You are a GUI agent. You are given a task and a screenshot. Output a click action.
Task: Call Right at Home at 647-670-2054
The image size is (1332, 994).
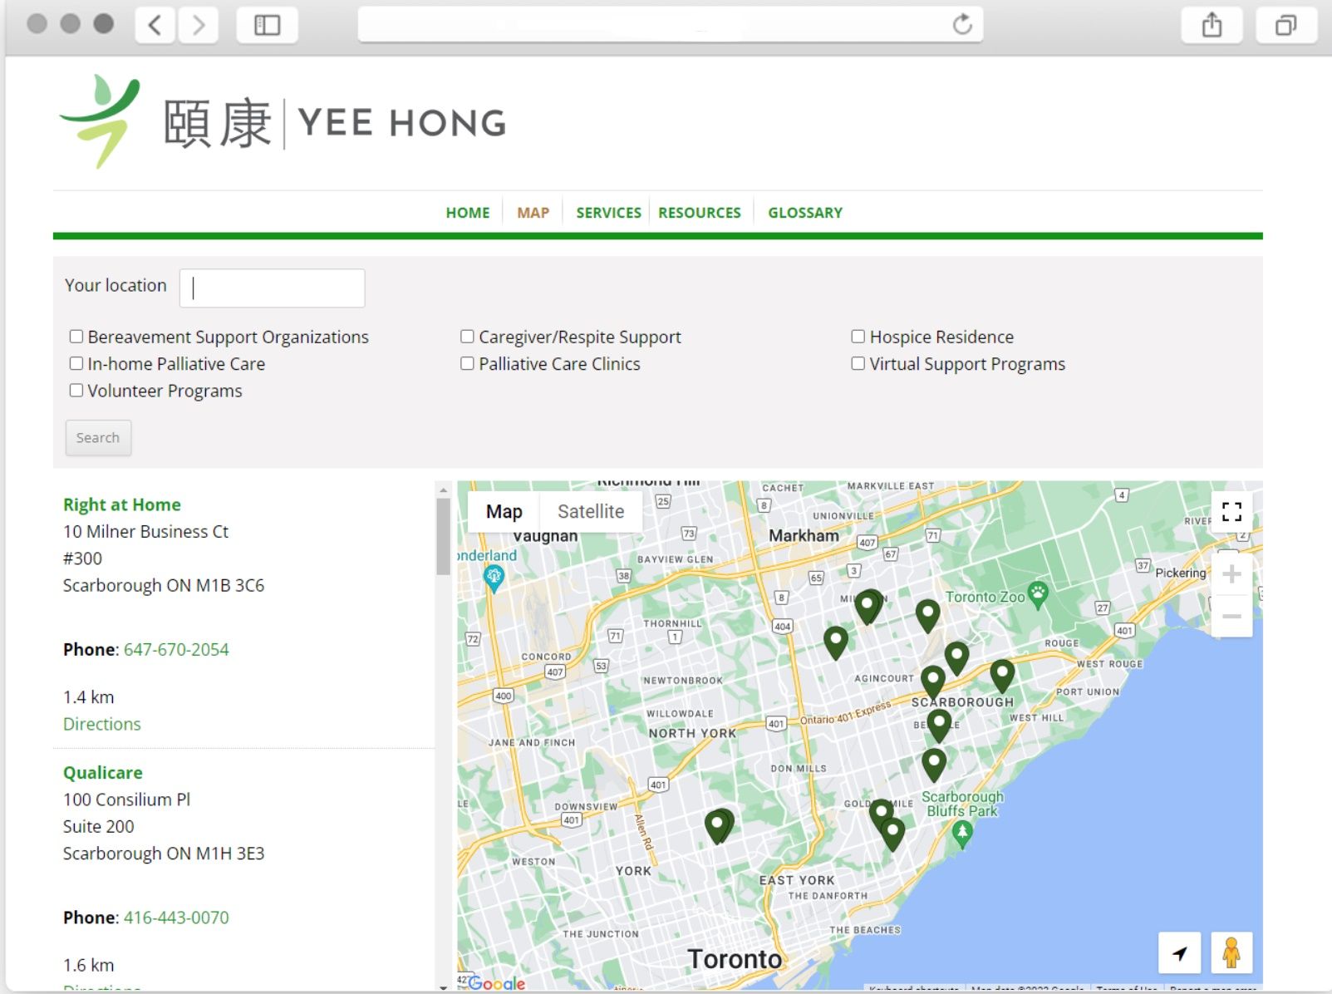pyautogui.click(x=176, y=649)
